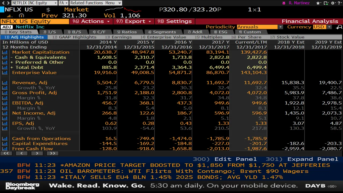
Task: Click the chart icon beside EPS, Adj
Action: point(5,124)
